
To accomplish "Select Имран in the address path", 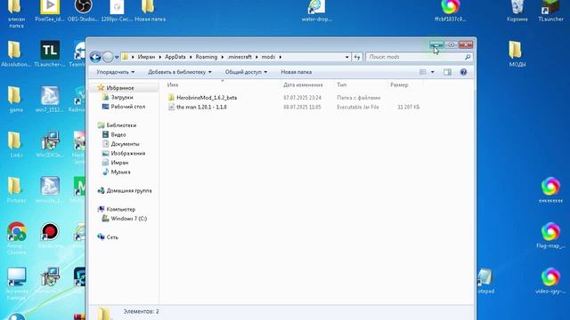I will pos(146,57).
